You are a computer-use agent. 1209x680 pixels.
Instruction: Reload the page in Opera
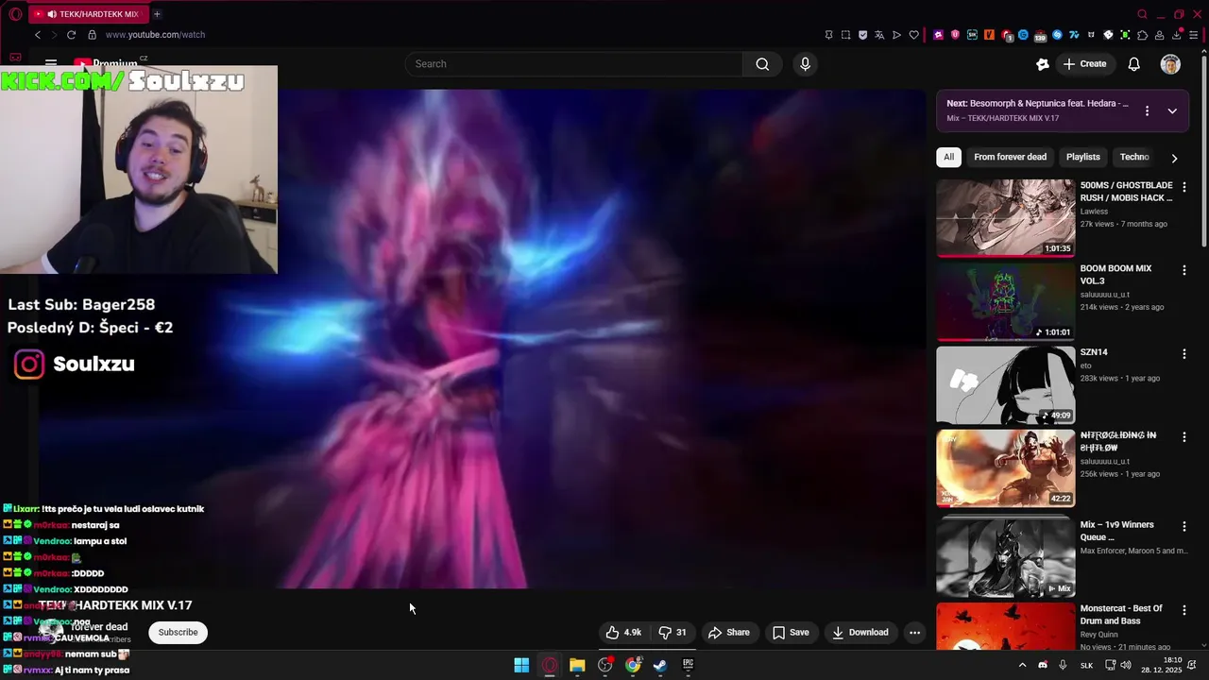tap(71, 35)
